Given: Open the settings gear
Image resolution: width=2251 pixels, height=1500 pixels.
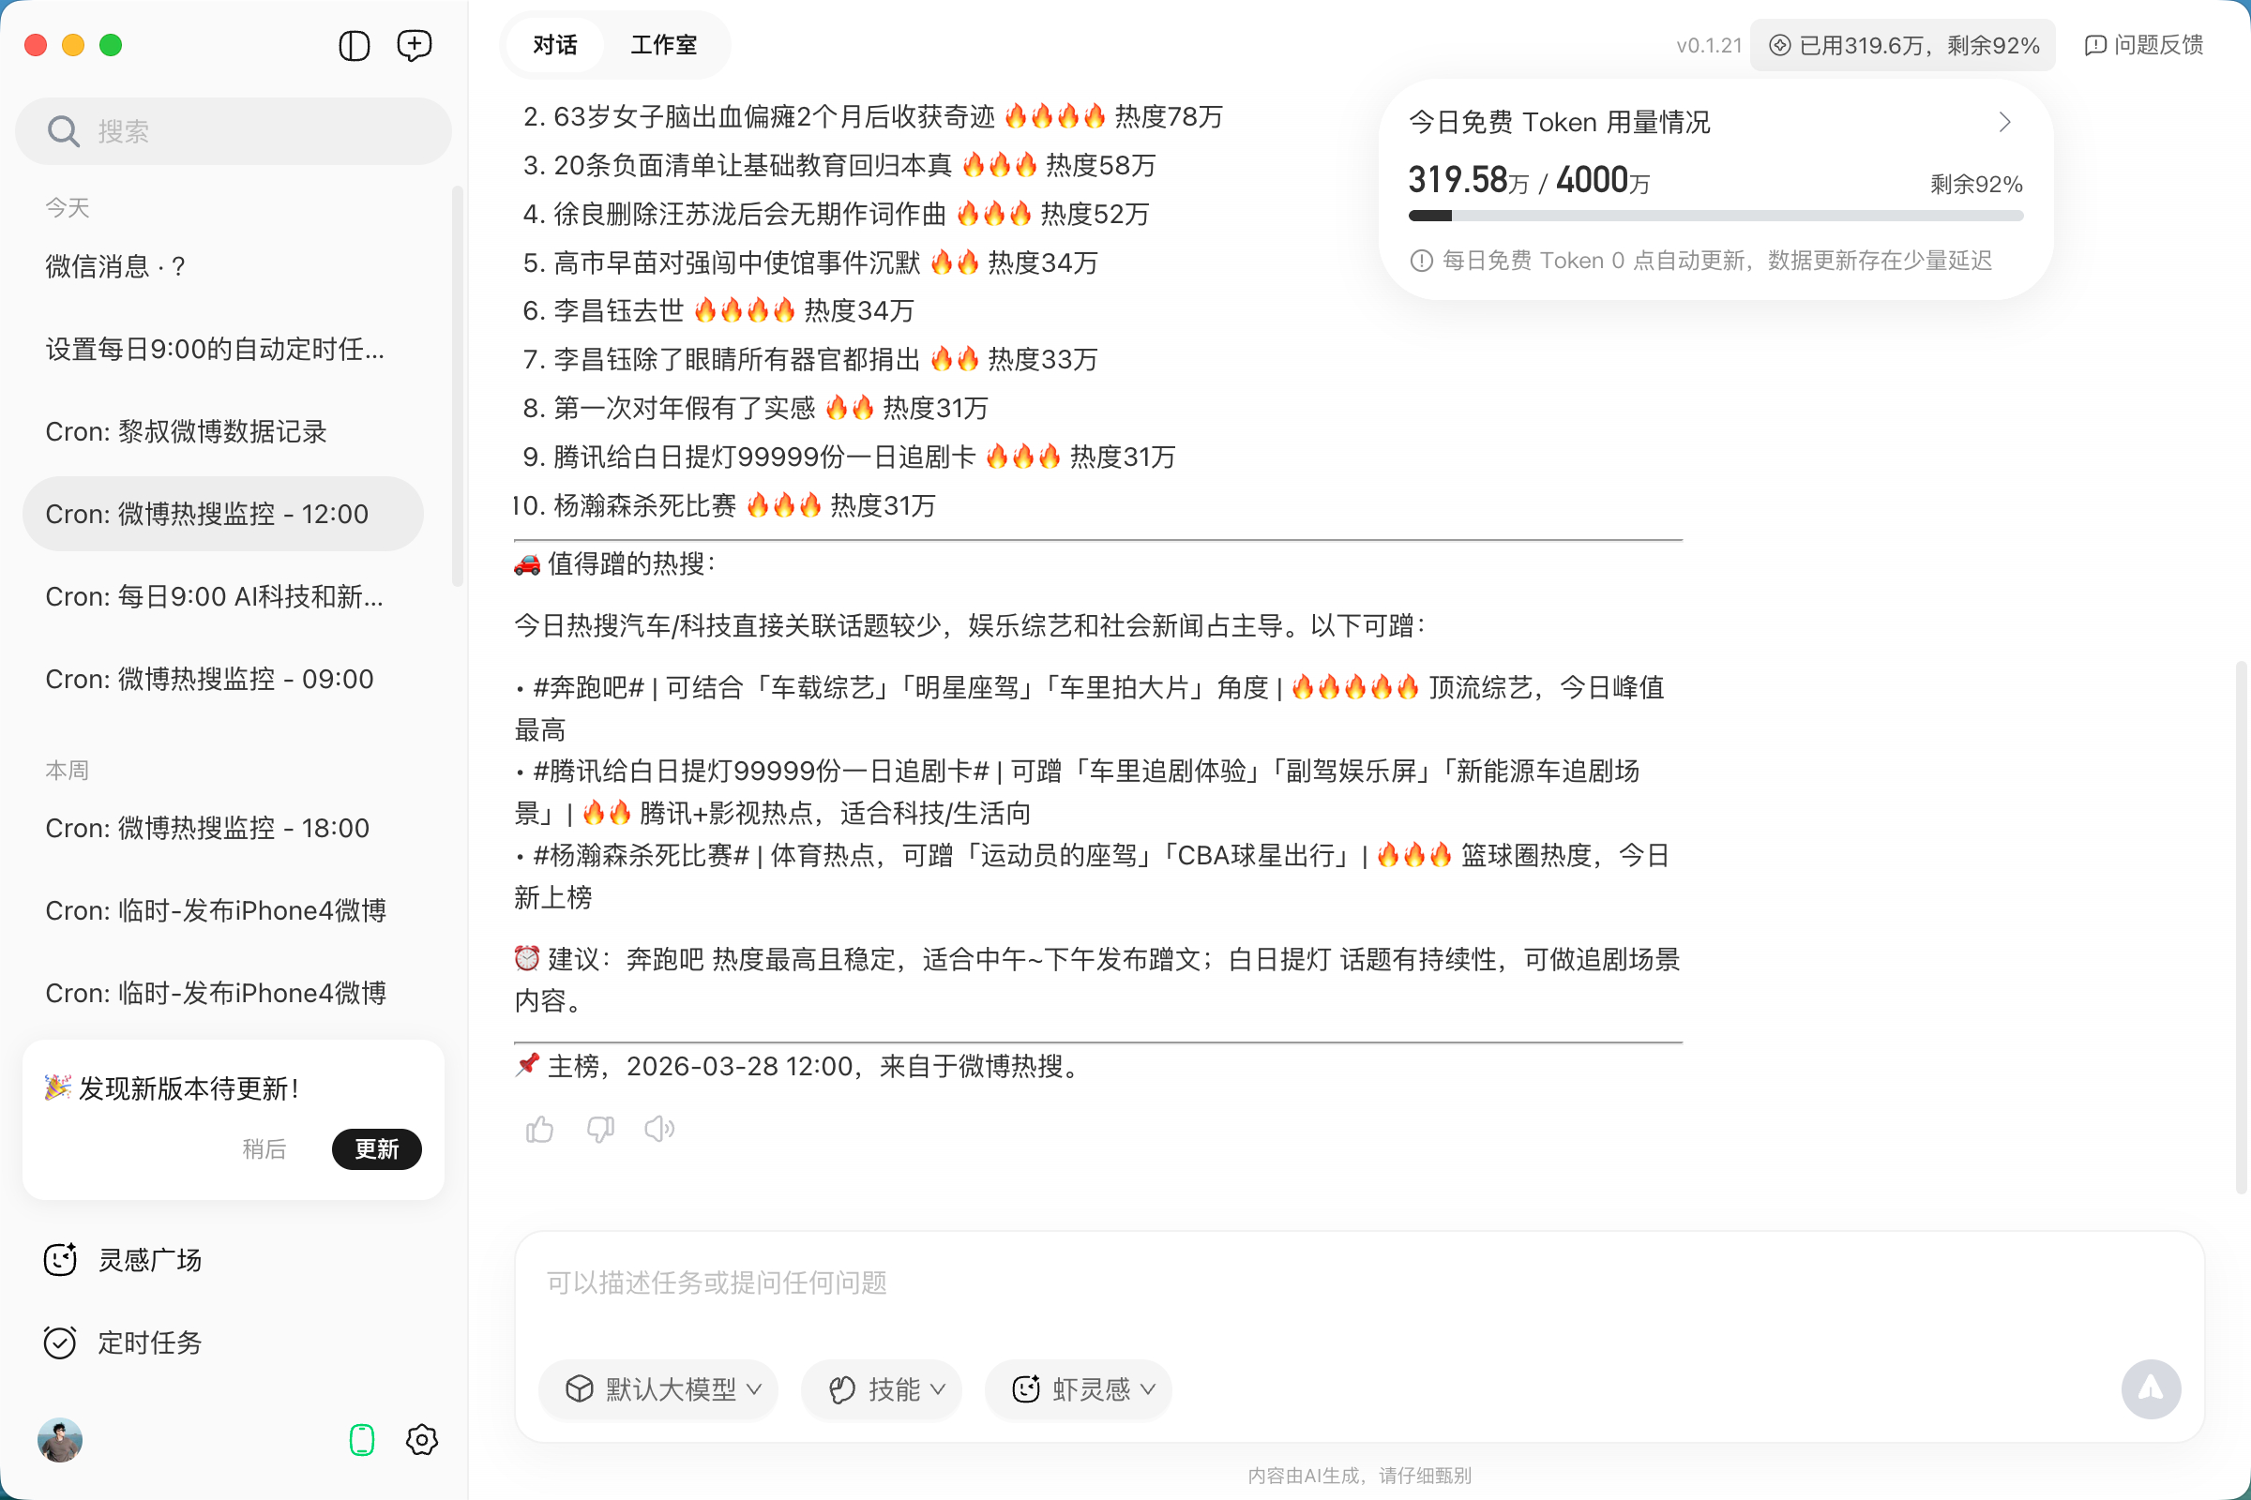Looking at the screenshot, I should 421,1440.
